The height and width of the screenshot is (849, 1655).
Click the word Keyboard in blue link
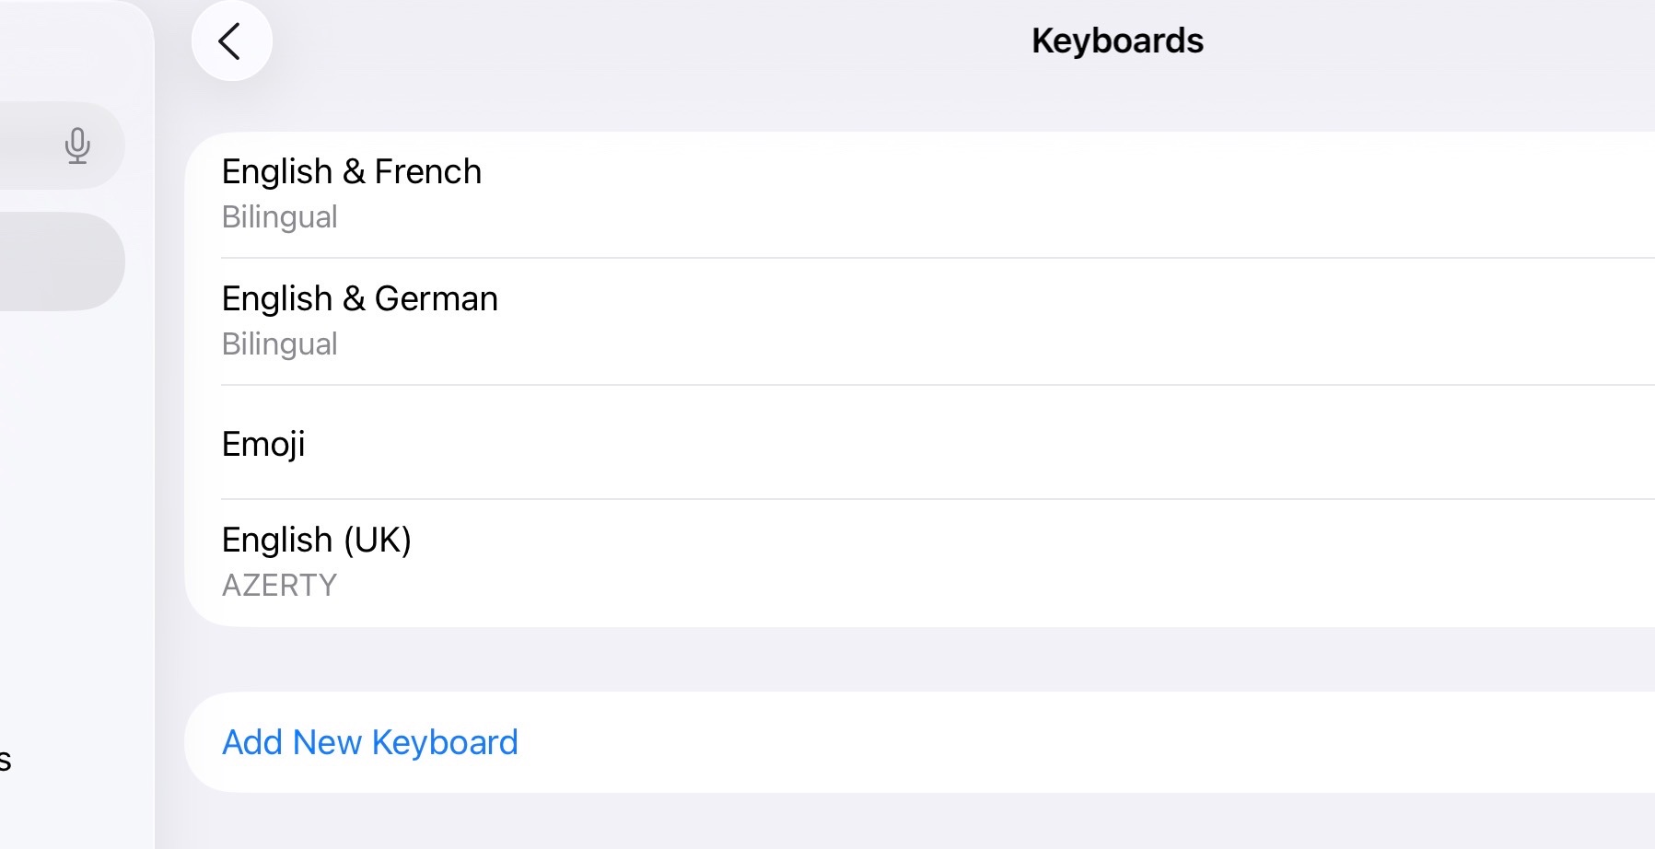445,742
